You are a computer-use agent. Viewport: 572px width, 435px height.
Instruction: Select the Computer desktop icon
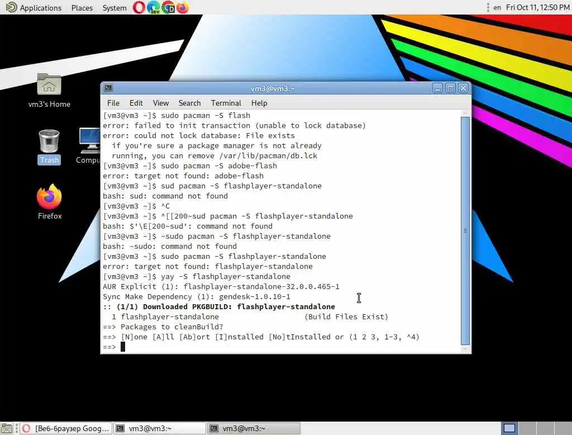point(89,146)
